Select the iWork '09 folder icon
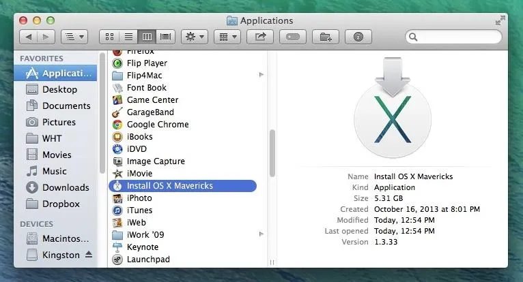Image resolution: width=523 pixels, height=282 pixels. (x=117, y=235)
